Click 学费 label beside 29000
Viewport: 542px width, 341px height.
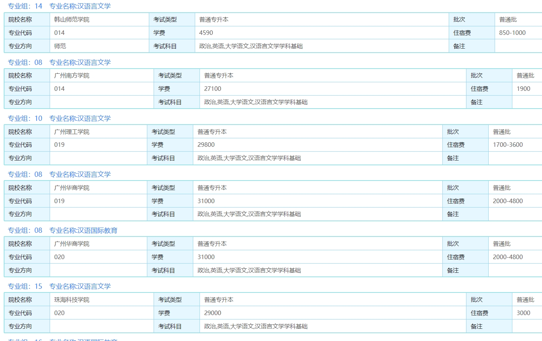[164, 313]
